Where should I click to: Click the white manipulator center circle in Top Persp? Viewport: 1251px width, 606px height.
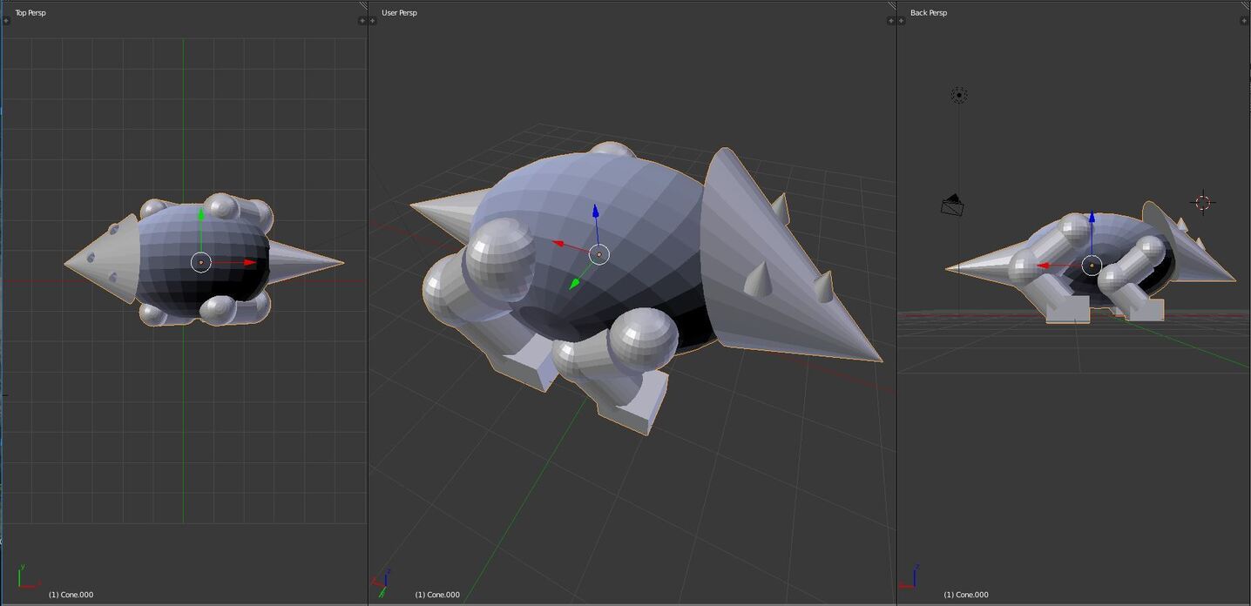[201, 262]
